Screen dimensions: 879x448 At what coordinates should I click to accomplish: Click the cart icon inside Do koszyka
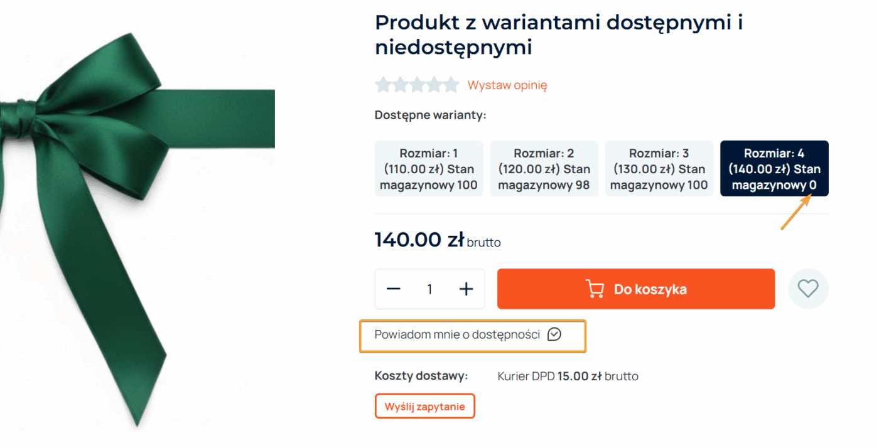595,289
